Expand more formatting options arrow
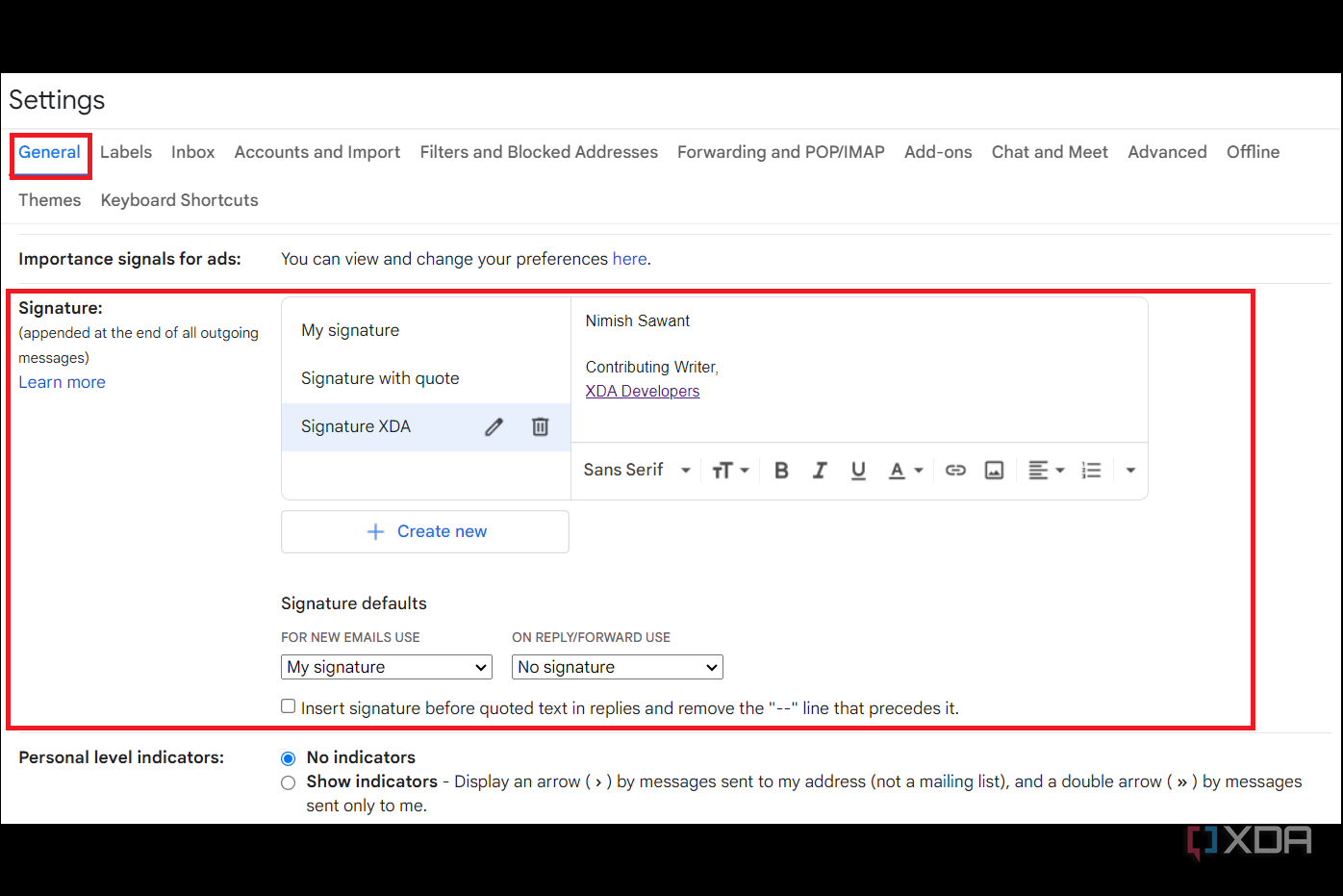The height and width of the screenshot is (896, 1343). click(x=1130, y=470)
